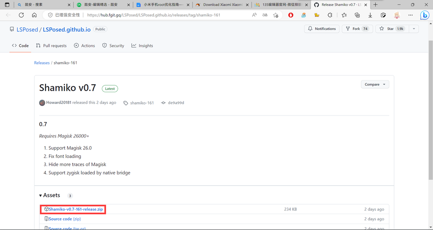Open the Downloads arrow icon
Viewport: 433px width, 230px height.
[x=370, y=15]
